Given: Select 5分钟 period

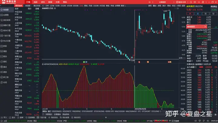Looking at the screenshot, I should point(58,6).
